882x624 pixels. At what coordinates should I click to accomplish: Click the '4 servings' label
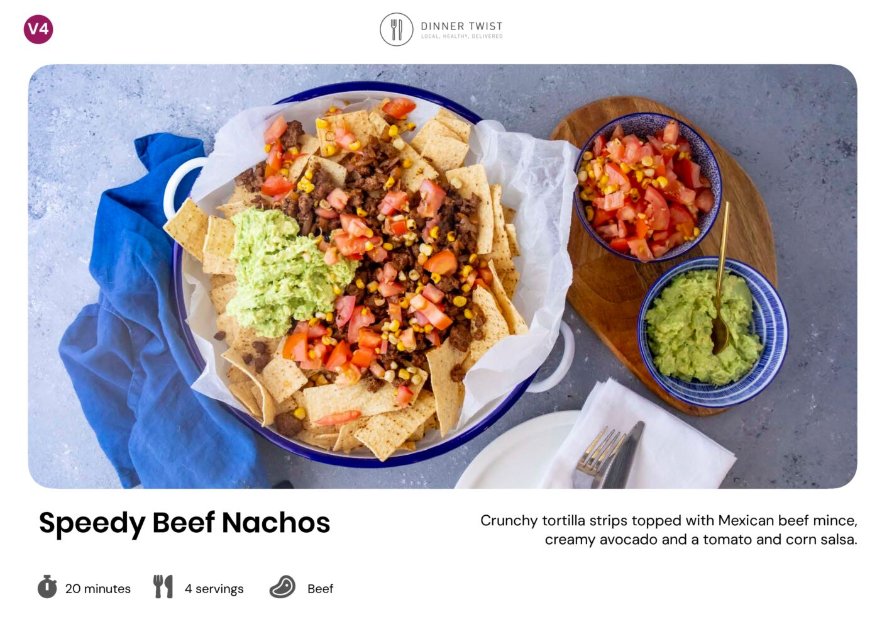click(x=214, y=589)
